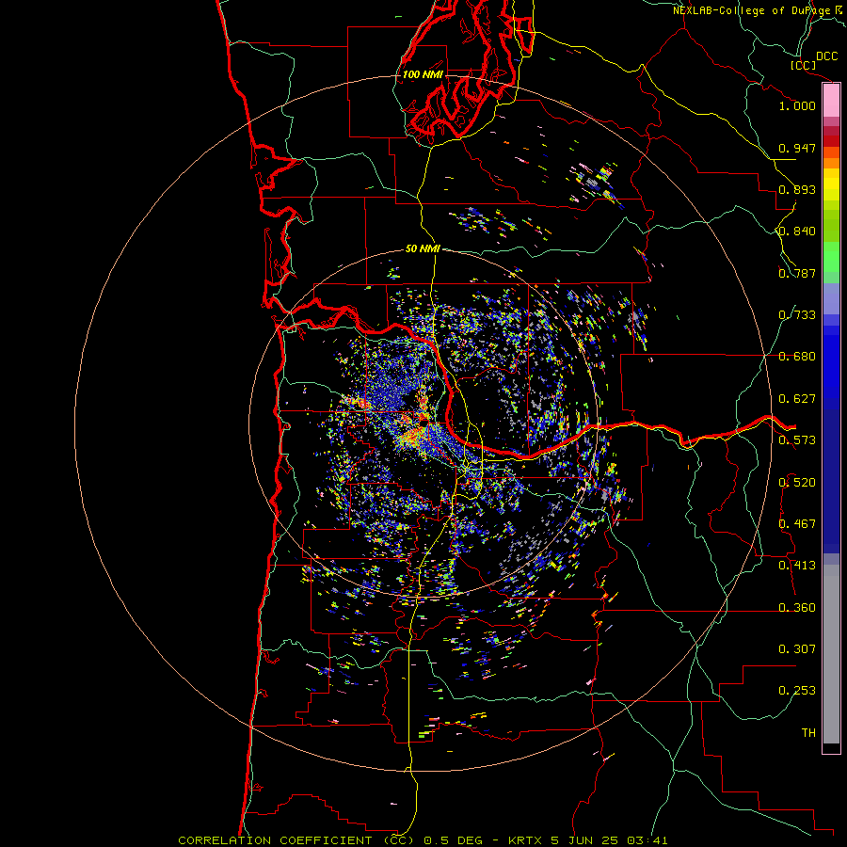Image resolution: width=847 pixels, height=847 pixels.
Task: Click the 0.360 scale value
Action: pos(797,608)
